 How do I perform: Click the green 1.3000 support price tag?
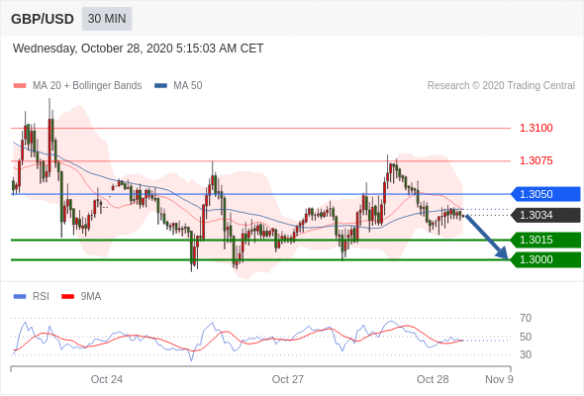tap(545, 259)
